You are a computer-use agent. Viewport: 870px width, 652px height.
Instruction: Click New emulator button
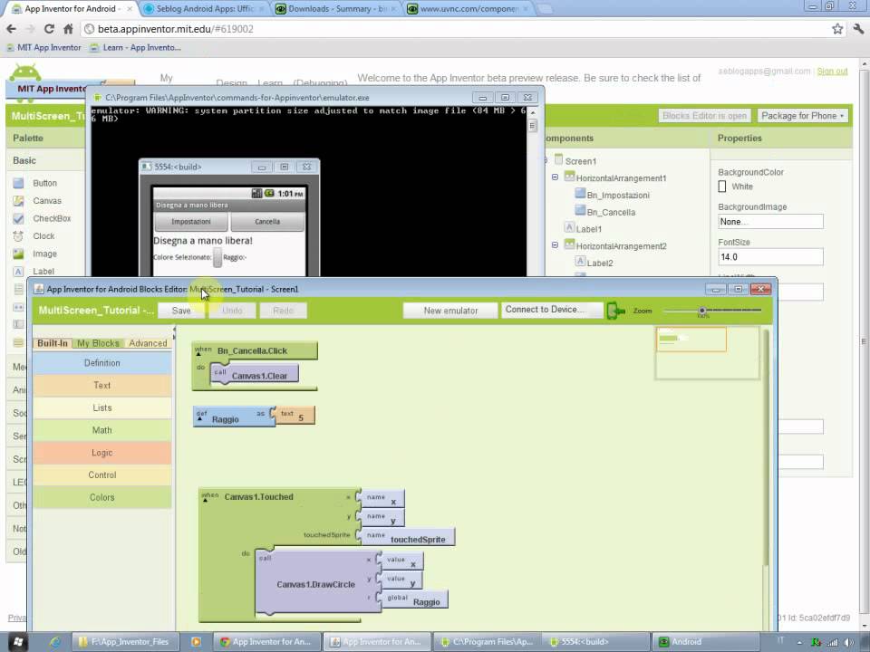pos(450,311)
